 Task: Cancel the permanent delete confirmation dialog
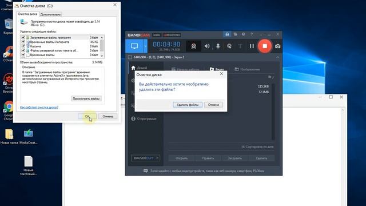pyautogui.click(x=213, y=105)
